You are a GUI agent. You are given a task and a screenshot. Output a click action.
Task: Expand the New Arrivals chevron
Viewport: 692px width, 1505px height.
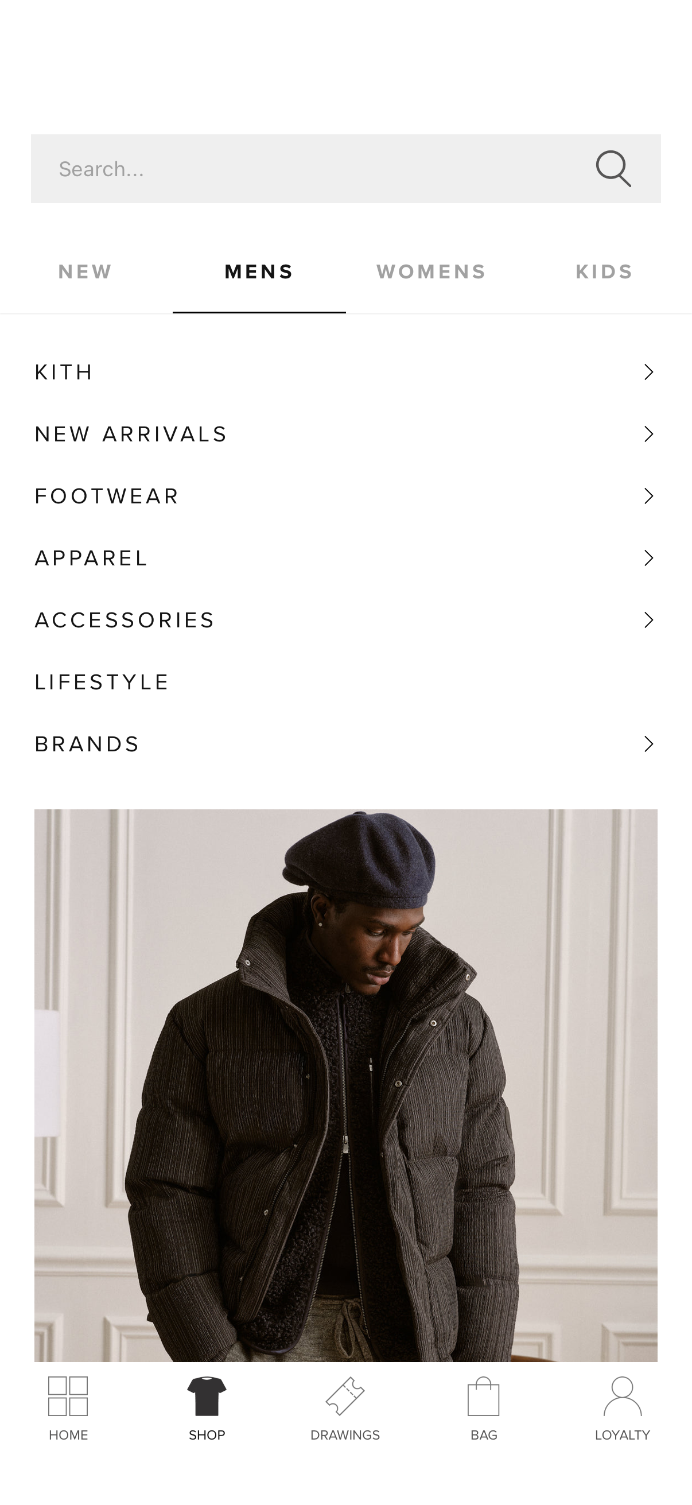(648, 434)
